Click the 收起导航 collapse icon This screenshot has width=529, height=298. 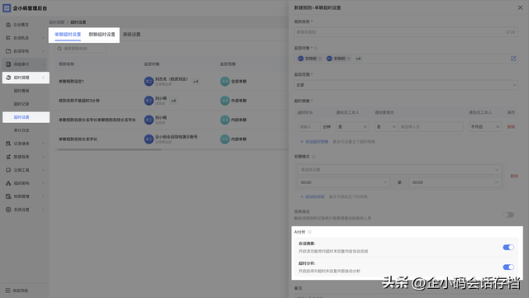click(x=8, y=291)
